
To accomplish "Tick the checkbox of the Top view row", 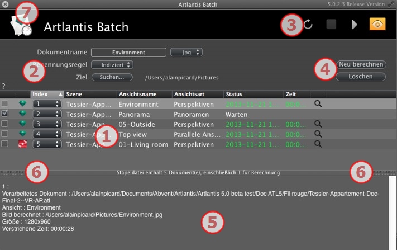I will point(4,134).
